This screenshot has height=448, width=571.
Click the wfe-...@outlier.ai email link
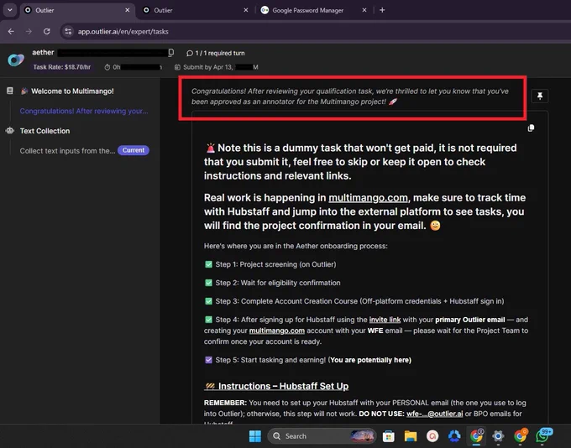[x=434, y=414]
